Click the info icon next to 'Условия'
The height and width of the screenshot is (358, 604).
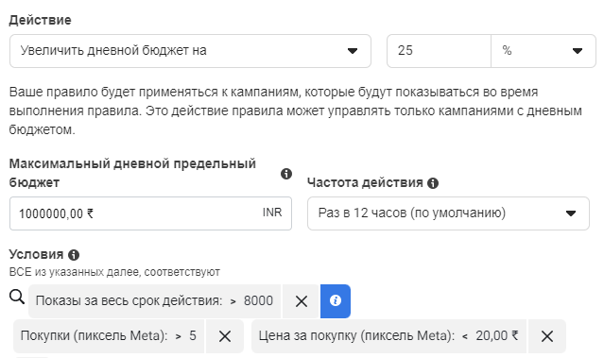pyautogui.click(x=74, y=255)
